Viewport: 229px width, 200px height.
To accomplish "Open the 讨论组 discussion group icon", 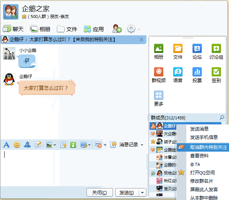I will 216,51.
